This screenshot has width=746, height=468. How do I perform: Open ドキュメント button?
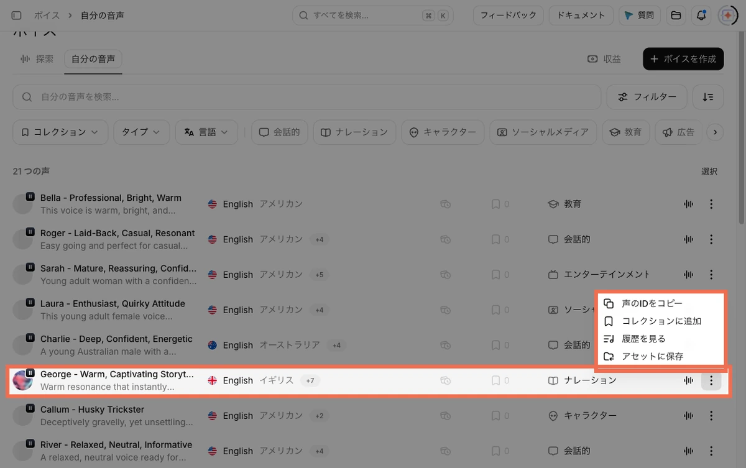pyautogui.click(x=581, y=15)
